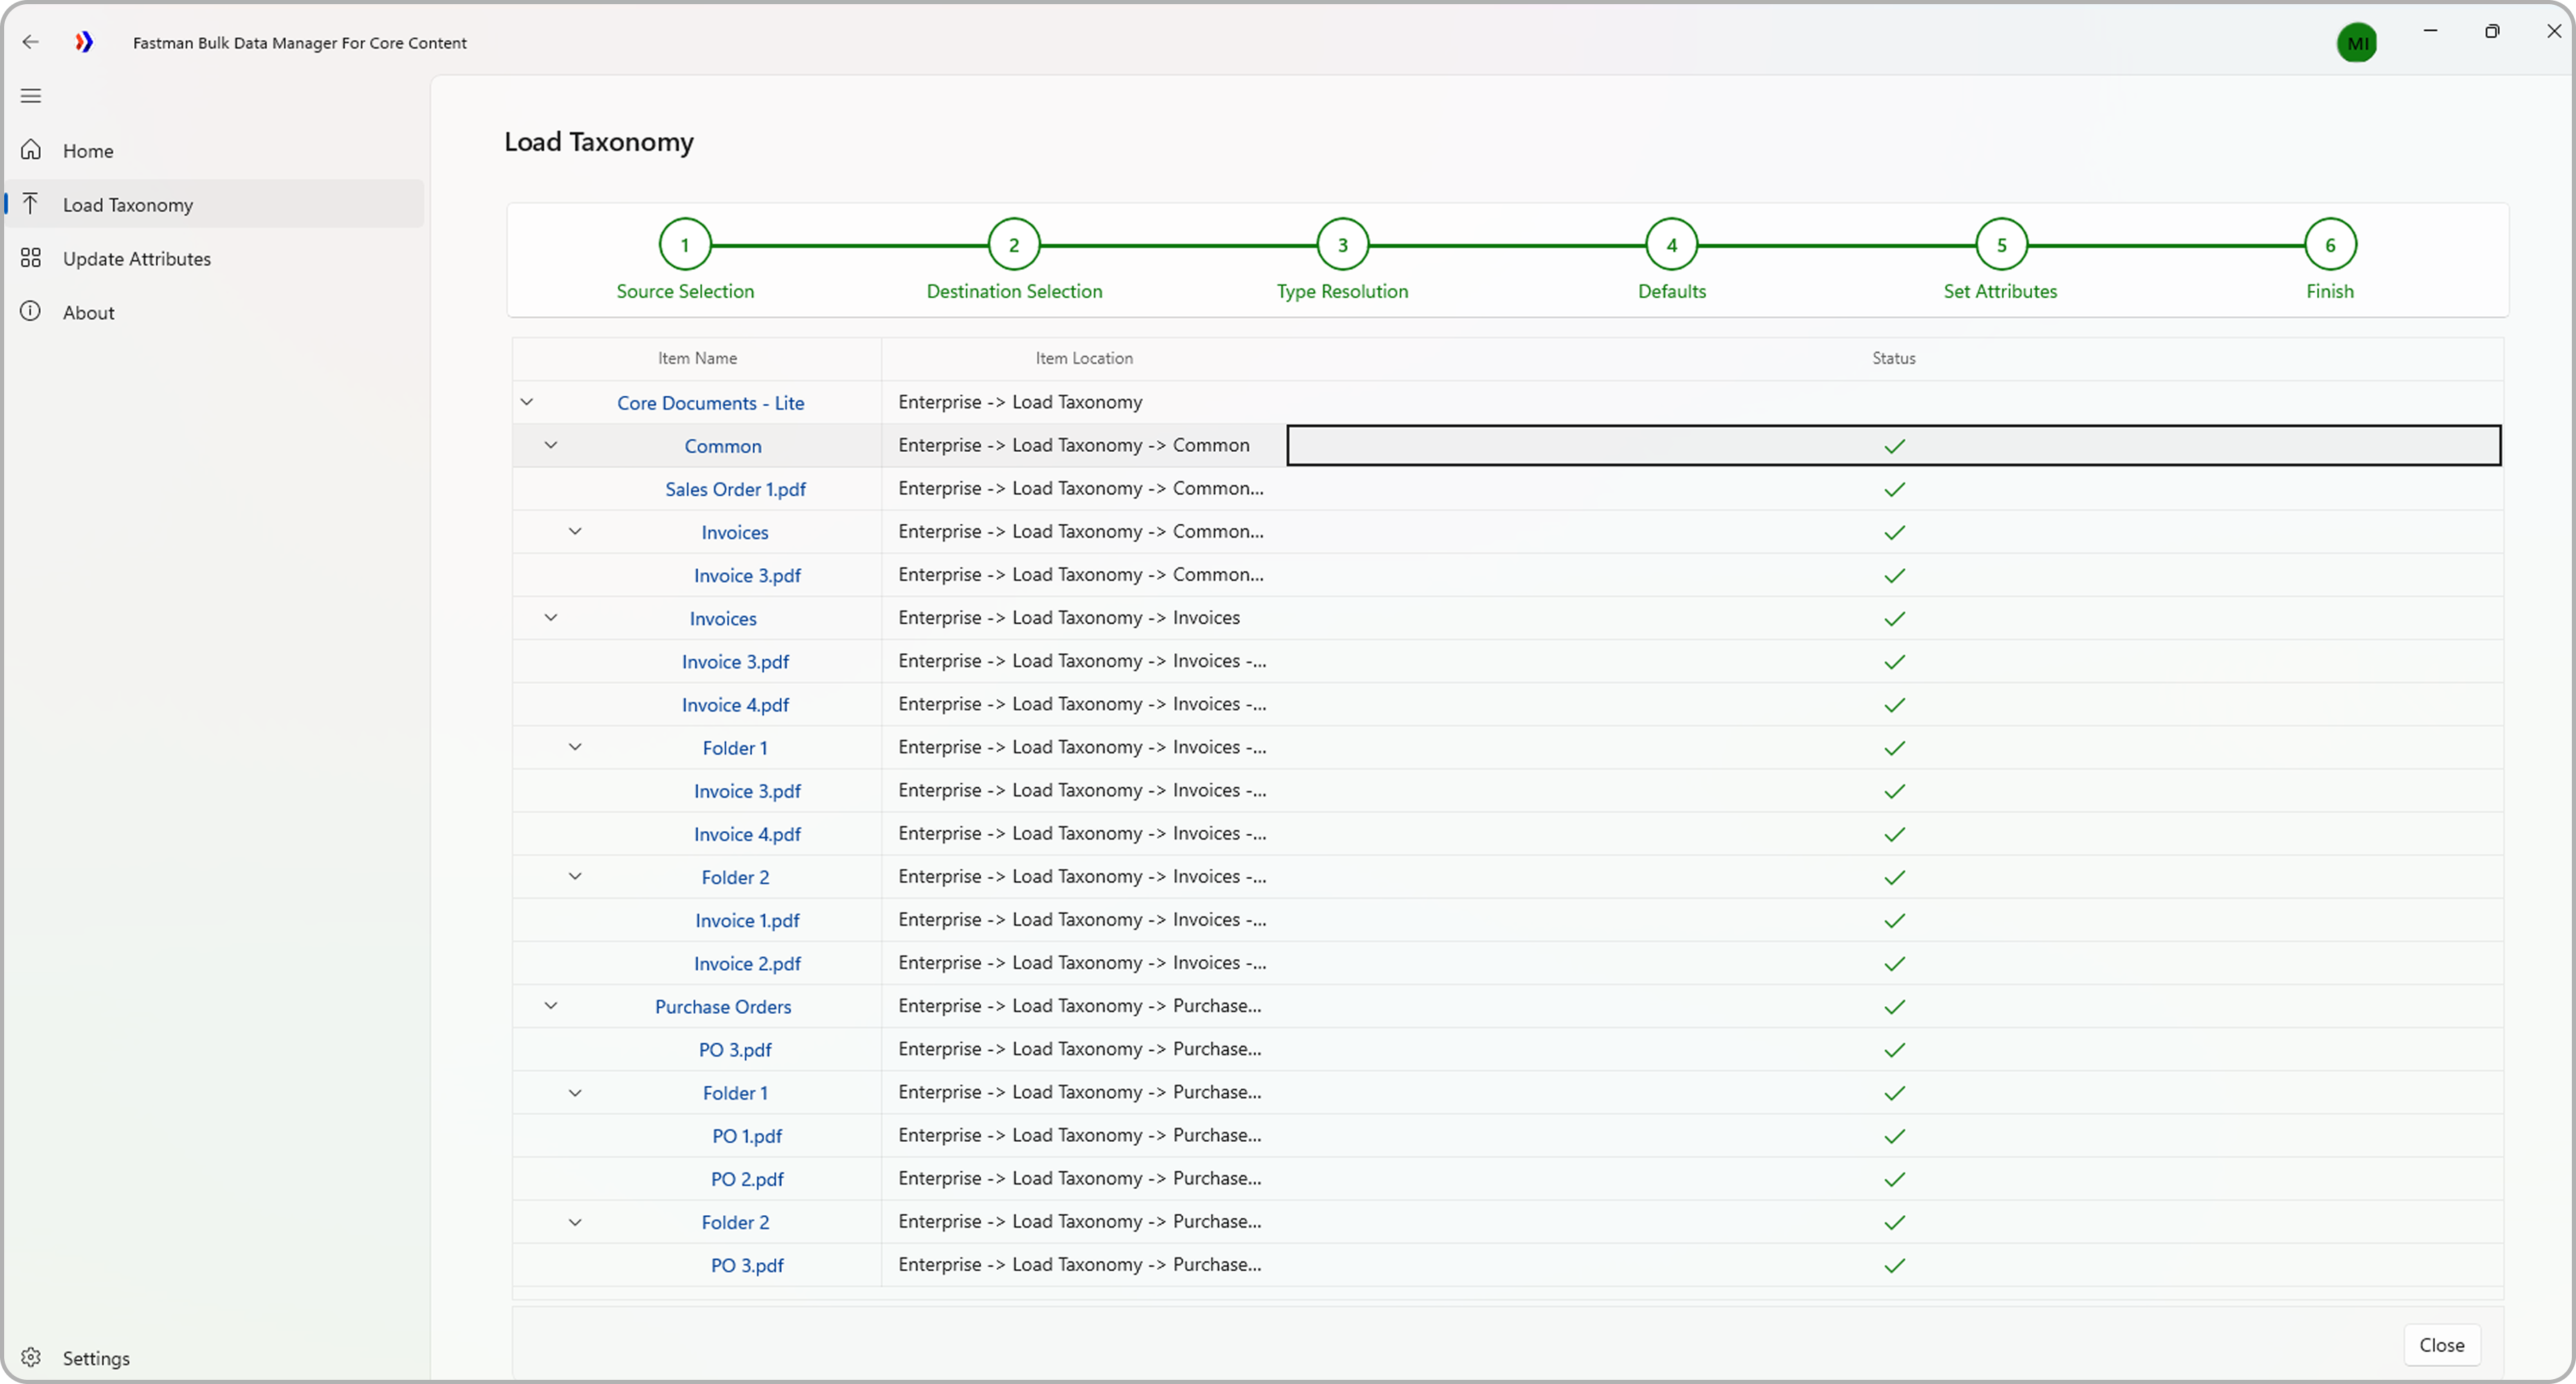Open the About page label
This screenshot has width=2576, height=1384.
point(89,313)
